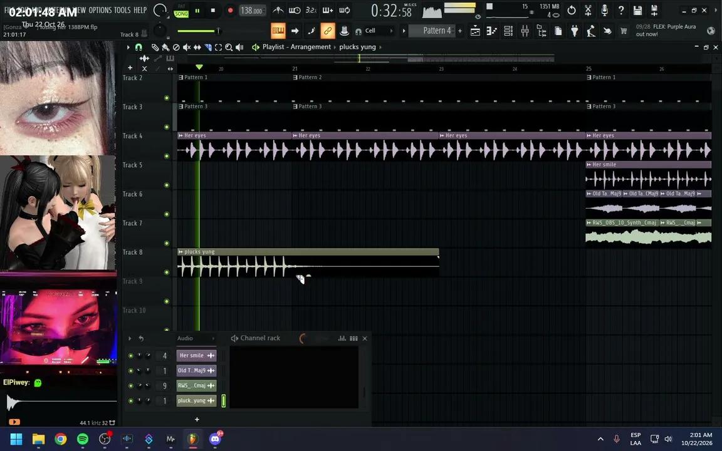
Task: Open the Browser tree icon
Action: coord(541,31)
